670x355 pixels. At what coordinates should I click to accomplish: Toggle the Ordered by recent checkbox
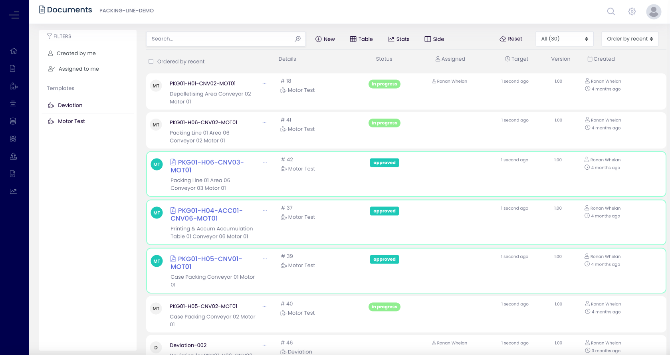[151, 61]
